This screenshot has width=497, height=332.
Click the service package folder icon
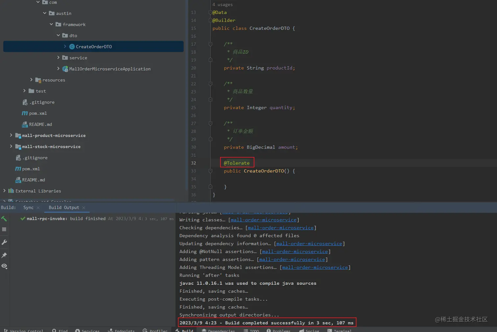tap(65, 58)
